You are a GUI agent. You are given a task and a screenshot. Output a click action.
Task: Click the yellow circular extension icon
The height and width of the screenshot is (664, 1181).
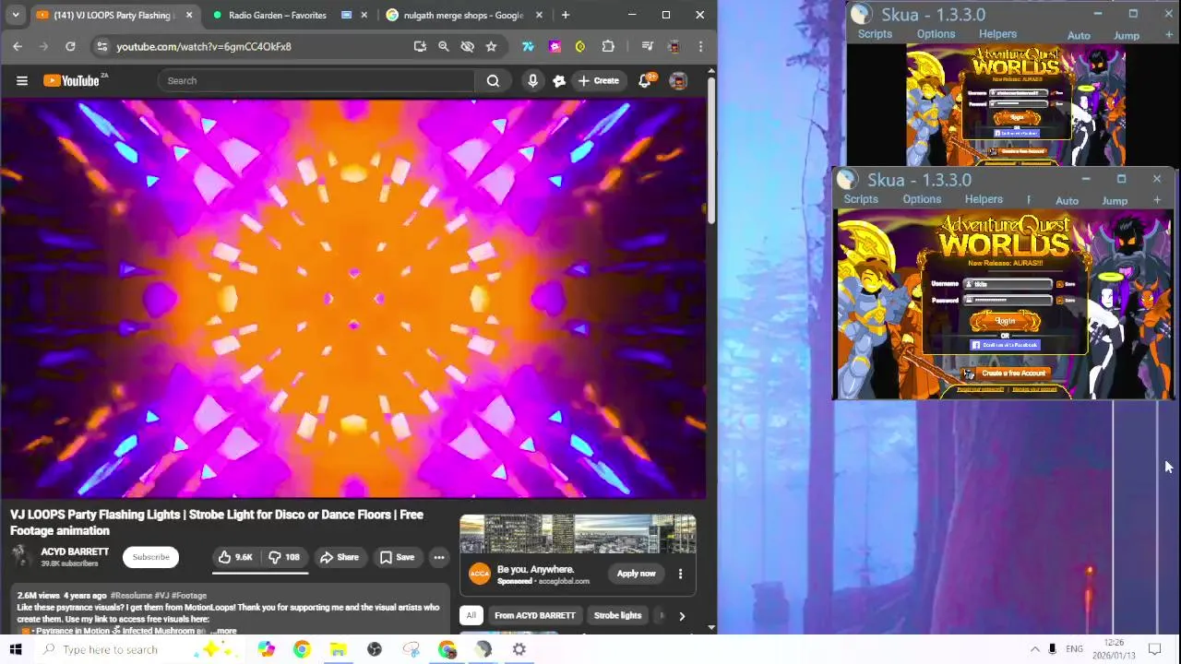click(x=580, y=46)
